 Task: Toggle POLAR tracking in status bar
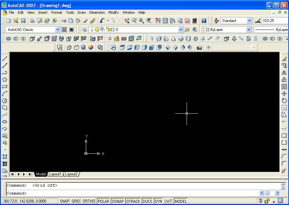[x=103, y=201]
